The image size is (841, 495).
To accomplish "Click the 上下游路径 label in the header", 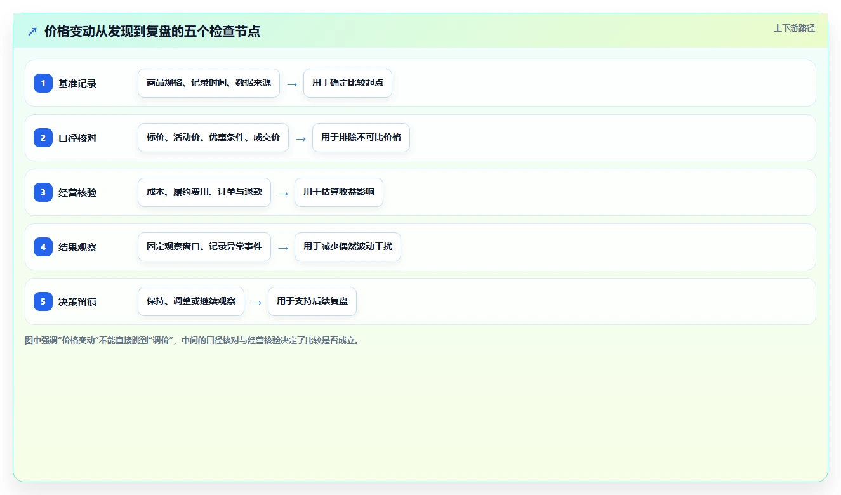I will 794,28.
